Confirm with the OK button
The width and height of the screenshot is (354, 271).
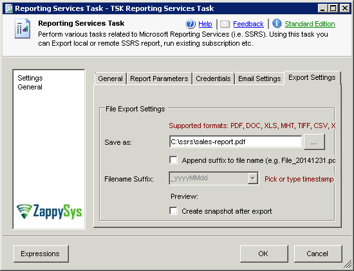(x=264, y=254)
